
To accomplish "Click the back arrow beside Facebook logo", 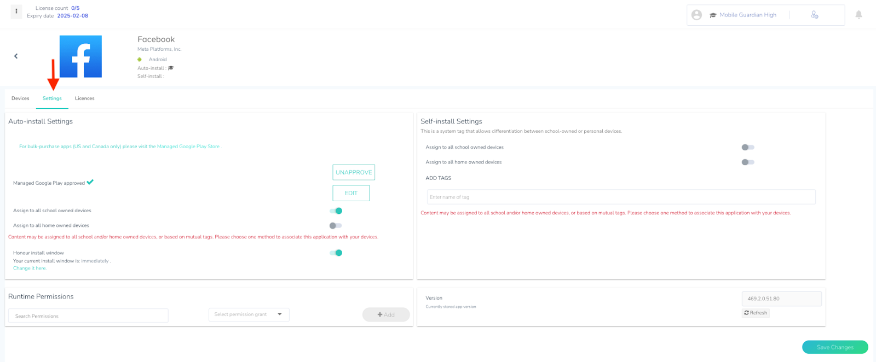I will tap(16, 56).
